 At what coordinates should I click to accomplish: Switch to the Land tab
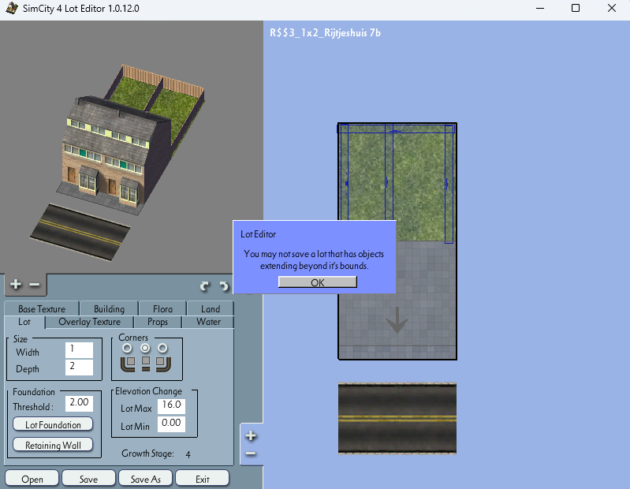point(211,308)
